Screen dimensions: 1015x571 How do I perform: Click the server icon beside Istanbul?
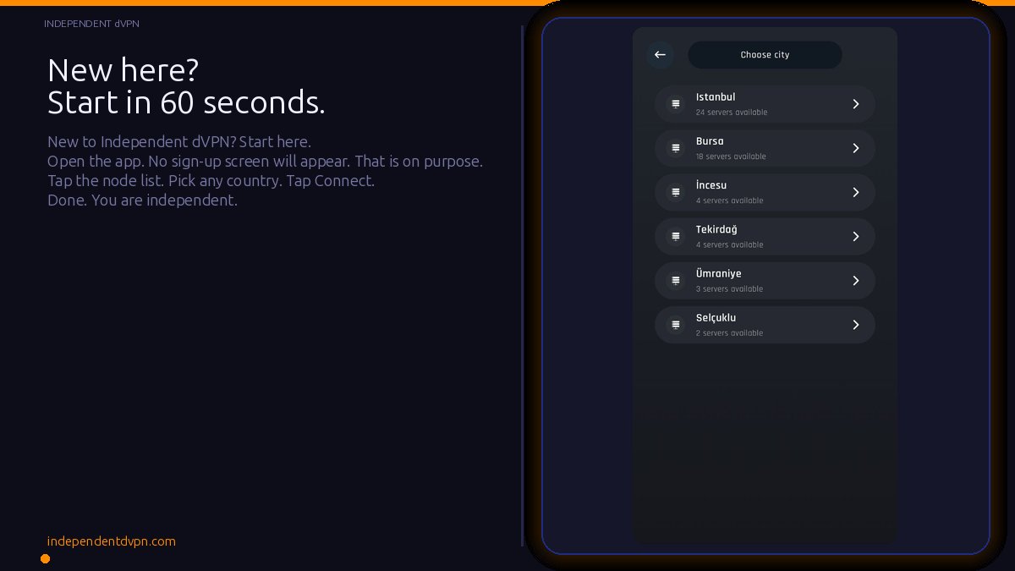coord(676,104)
